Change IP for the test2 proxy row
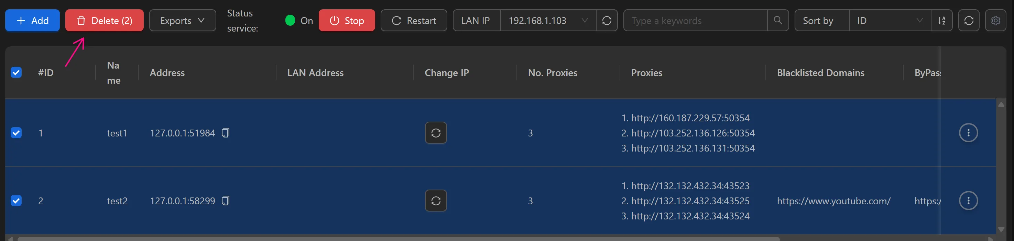 tap(435, 201)
